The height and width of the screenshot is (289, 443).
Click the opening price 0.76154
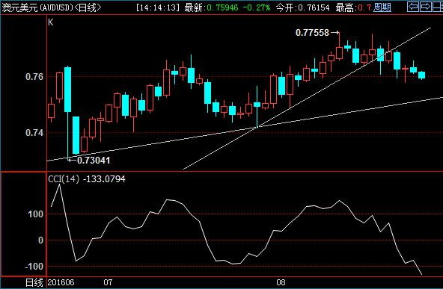(x=314, y=7)
